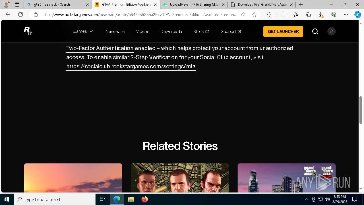Open the clock and date 8:53 PM
364x205 pixels.
340,199
